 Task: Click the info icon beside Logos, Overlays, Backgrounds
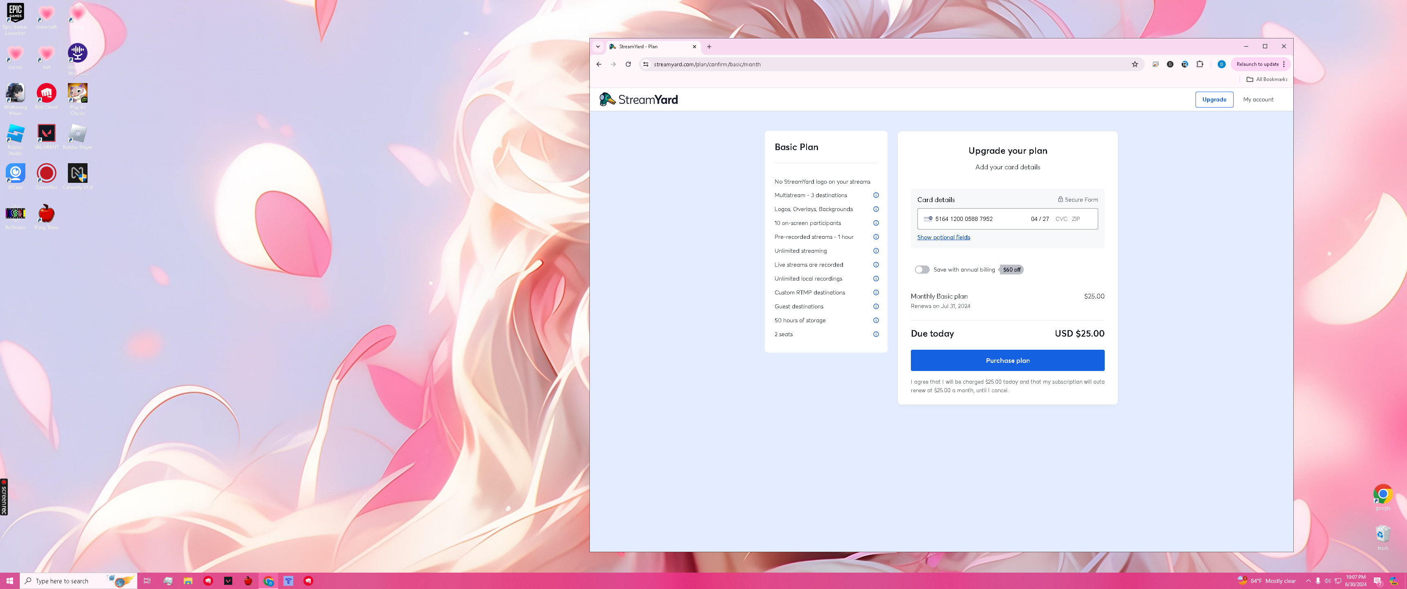click(x=876, y=209)
